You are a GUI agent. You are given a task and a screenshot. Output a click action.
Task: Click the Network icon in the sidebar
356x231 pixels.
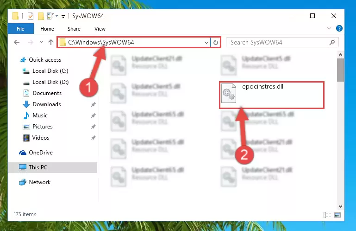click(23, 182)
